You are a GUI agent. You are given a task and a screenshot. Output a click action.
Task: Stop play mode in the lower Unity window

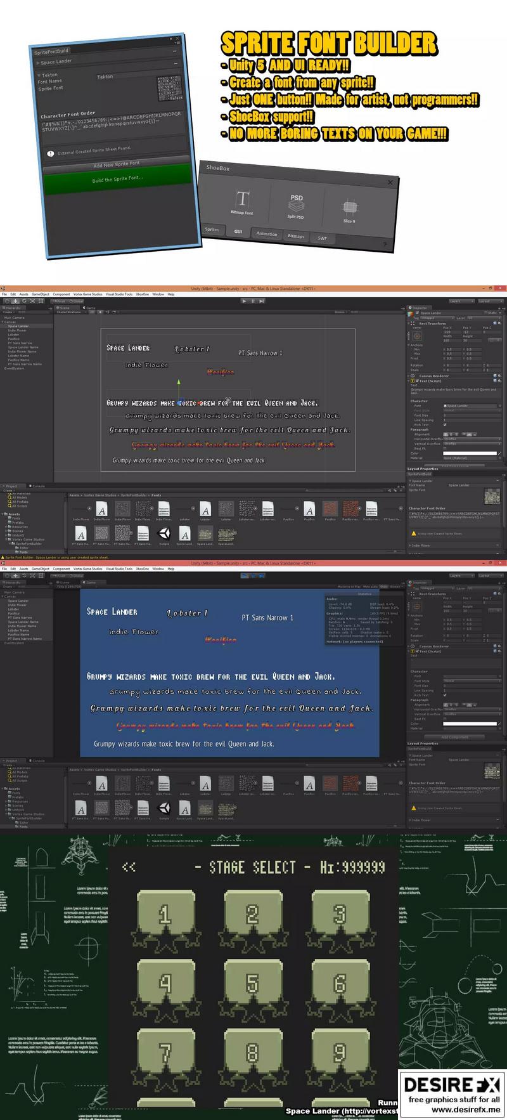[x=245, y=575]
